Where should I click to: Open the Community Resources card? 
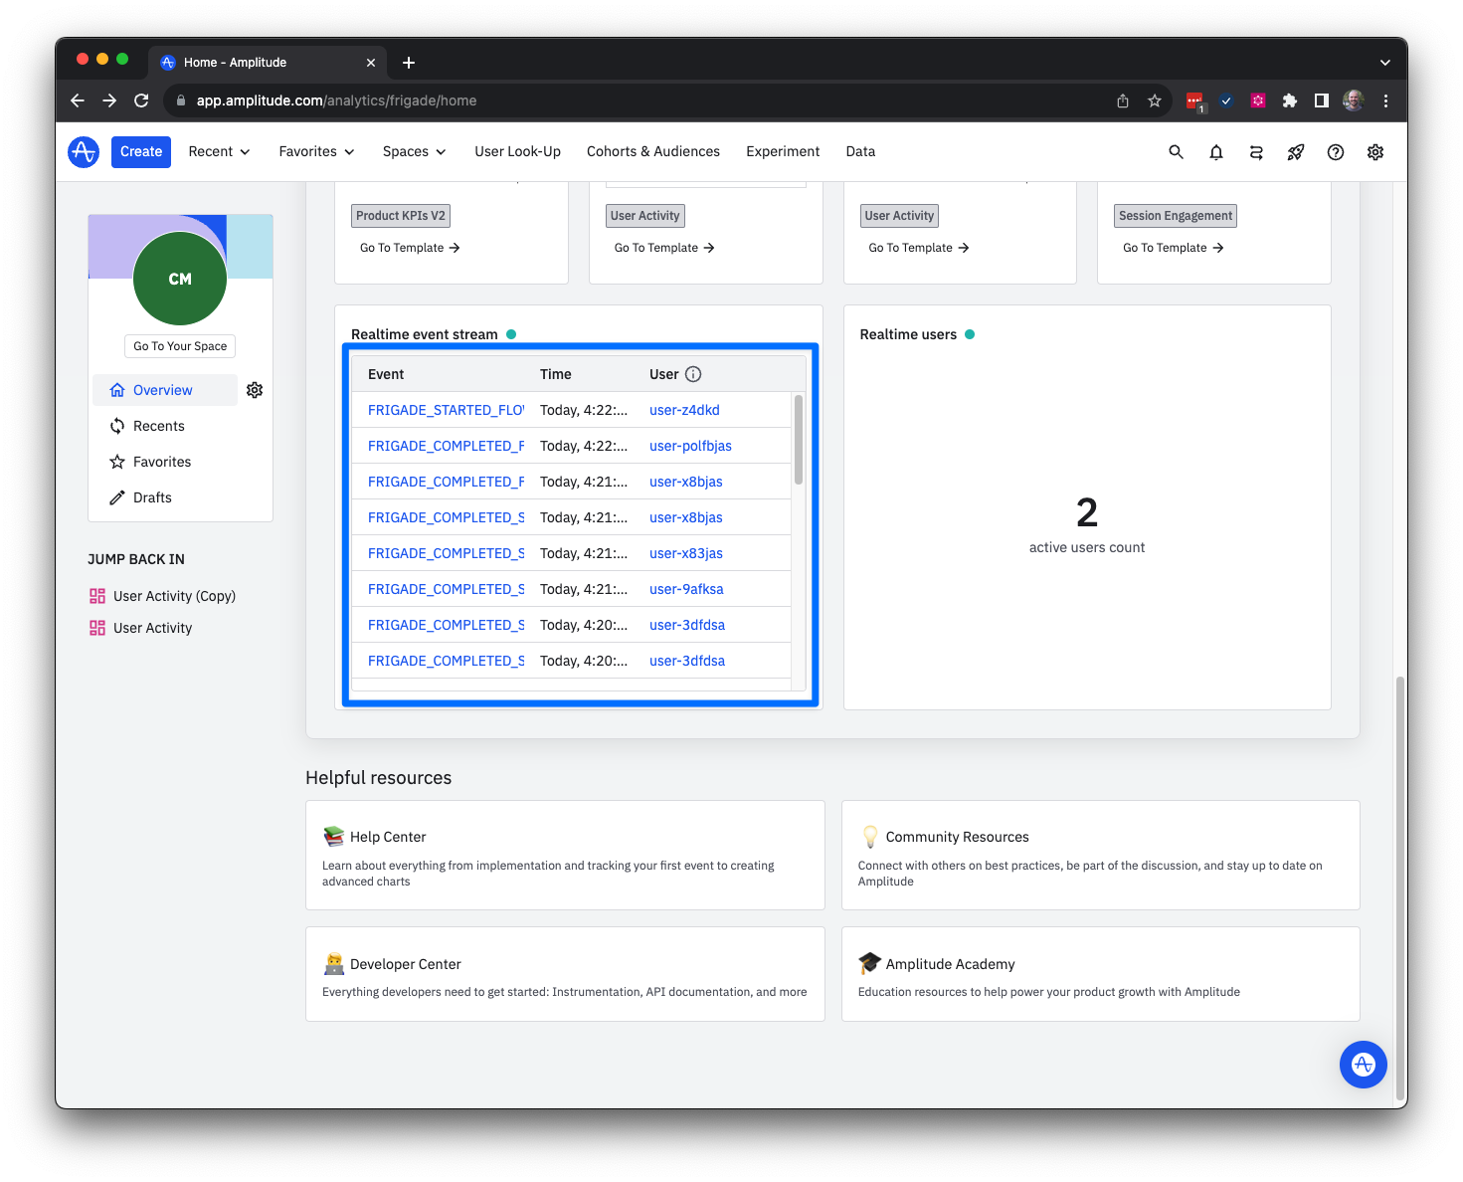[x=1101, y=855]
